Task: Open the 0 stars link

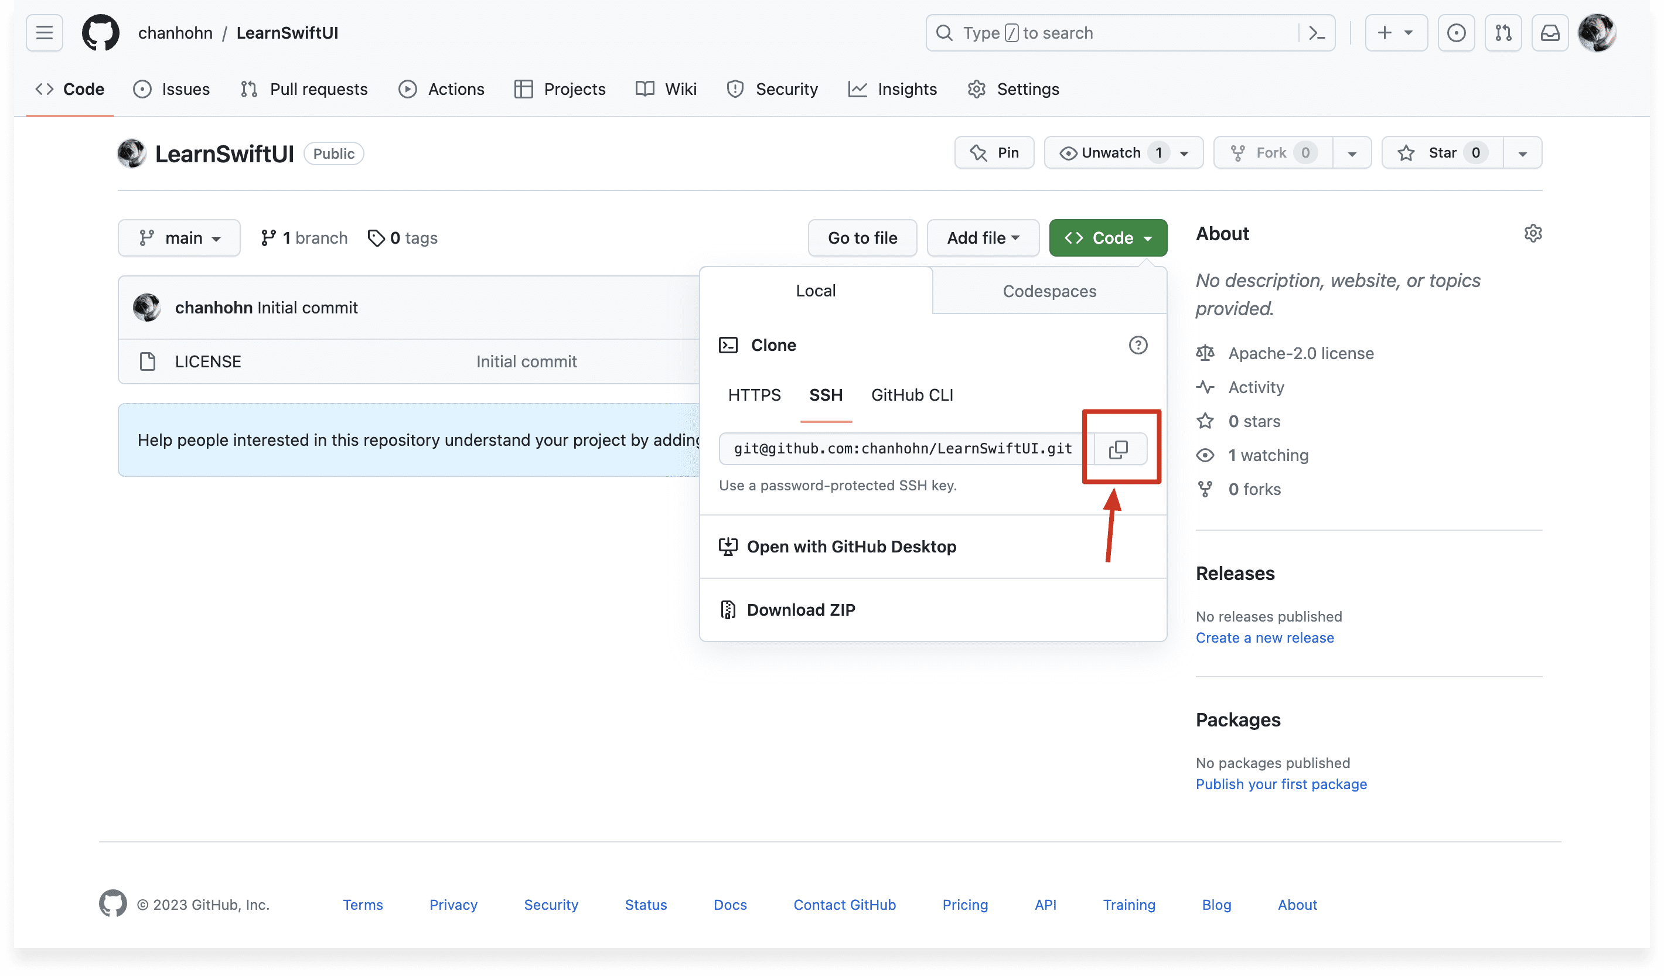Action: click(1253, 421)
